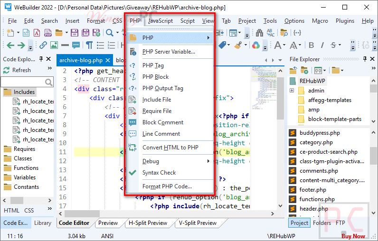The width and height of the screenshot is (378, 241).
Task: Click the editor horizontal scrollbar thumb
Action: click(82, 213)
